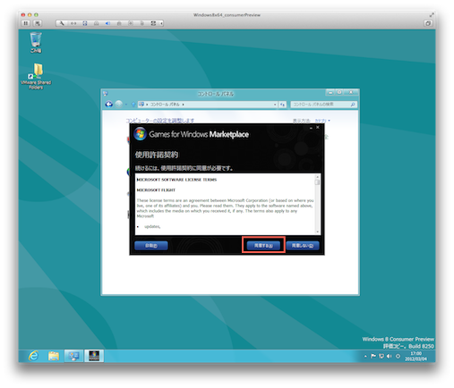Viewport: 454px width, 388px height.
Task: Click the Action Center flag tray icon
Action: tap(373, 356)
